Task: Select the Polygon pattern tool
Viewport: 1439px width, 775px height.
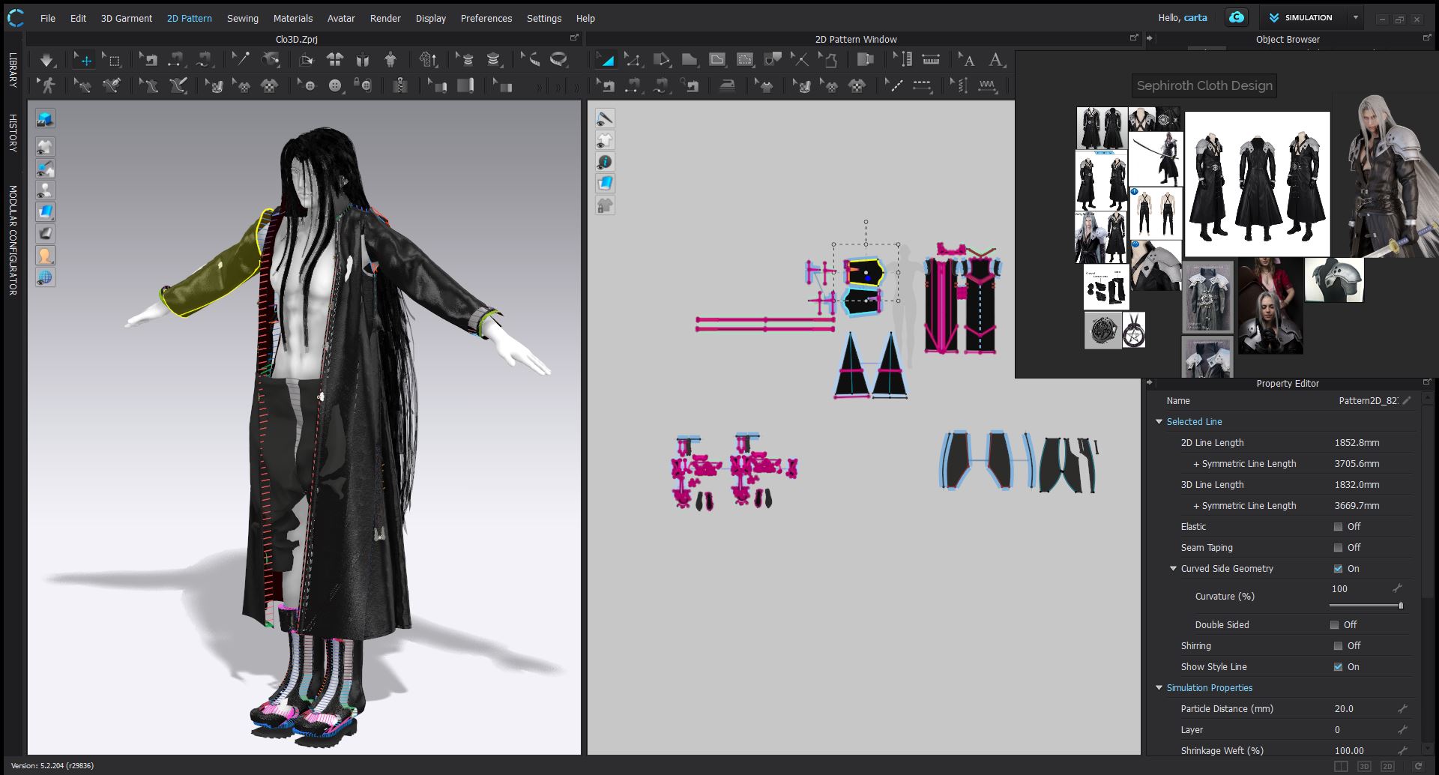Action: pos(660,60)
